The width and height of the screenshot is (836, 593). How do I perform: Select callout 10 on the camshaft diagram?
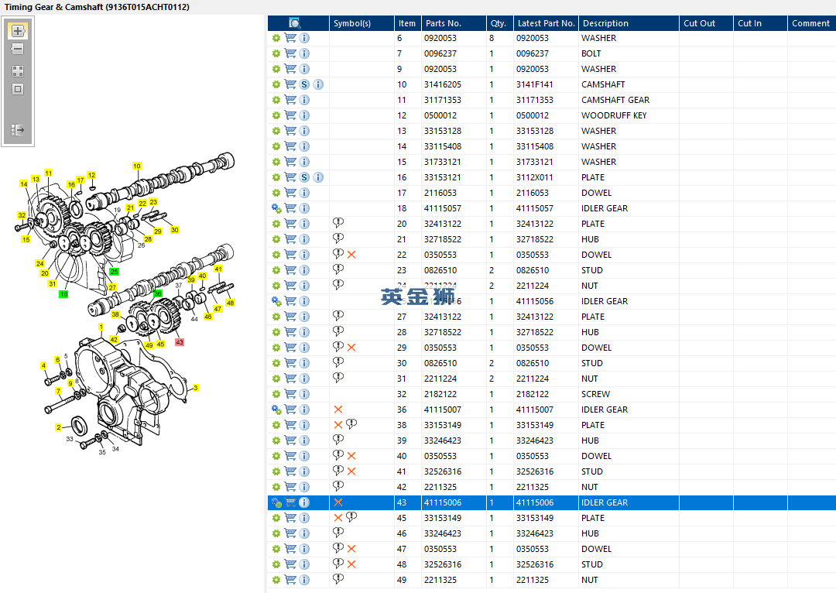[137, 166]
